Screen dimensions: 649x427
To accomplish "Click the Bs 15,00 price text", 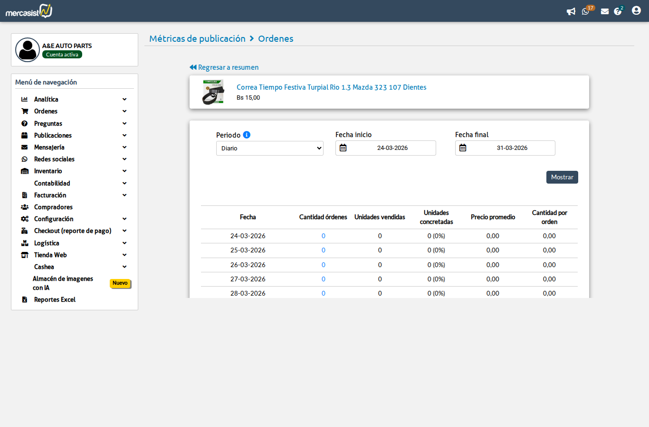I will pos(248,98).
